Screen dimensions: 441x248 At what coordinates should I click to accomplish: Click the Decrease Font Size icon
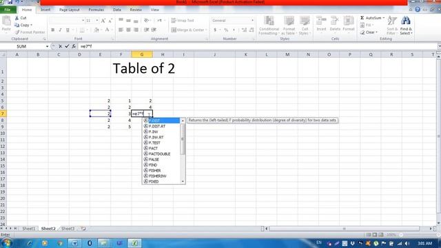coord(110,21)
